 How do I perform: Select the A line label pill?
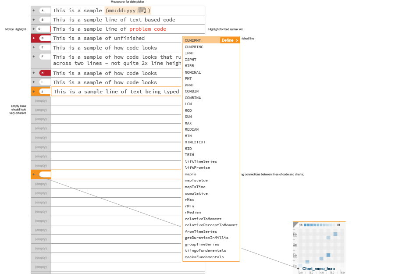pos(45,11)
